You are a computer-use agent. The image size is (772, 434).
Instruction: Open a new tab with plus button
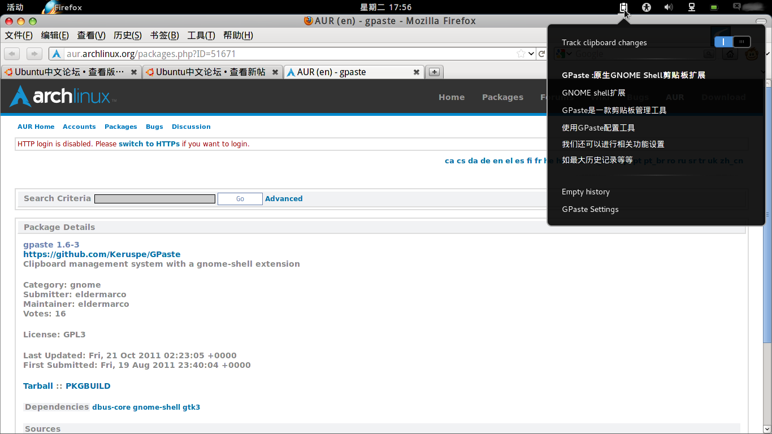434,72
